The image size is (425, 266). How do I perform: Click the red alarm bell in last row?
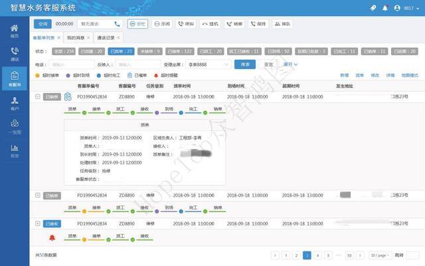pyautogui.click(x=52, y=236)
